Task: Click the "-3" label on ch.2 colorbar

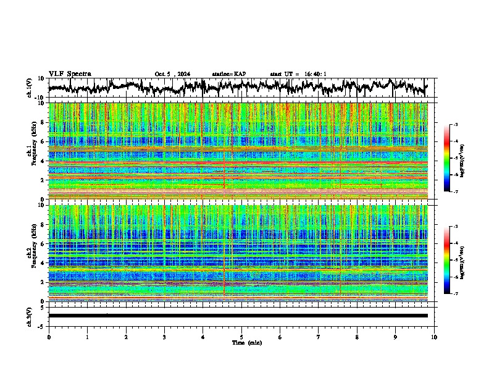Action: click(455, 227)
